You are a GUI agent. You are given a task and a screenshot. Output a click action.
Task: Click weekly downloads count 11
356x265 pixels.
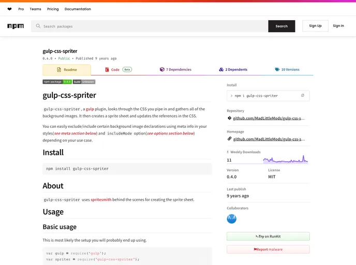pos(229,160)
